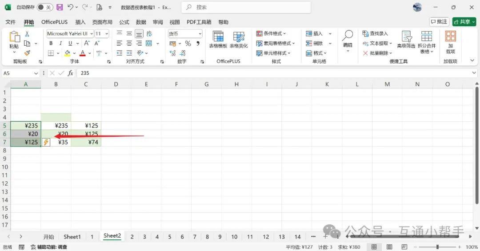Switch to 插入 Insert tab
Image resolution: width=480 pixels, height=251 pixels.
(80, 22)
